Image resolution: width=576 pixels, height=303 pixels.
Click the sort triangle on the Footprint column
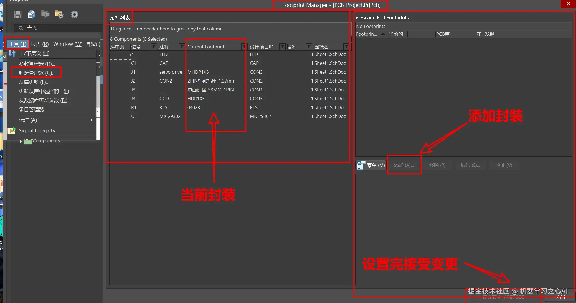pos(382,34)
